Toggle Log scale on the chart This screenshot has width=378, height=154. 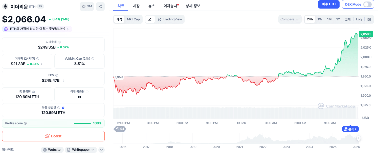359,19
